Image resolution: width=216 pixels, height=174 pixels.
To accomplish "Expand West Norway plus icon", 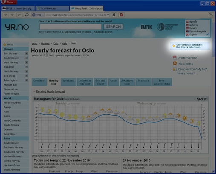I will coord(26,62).
